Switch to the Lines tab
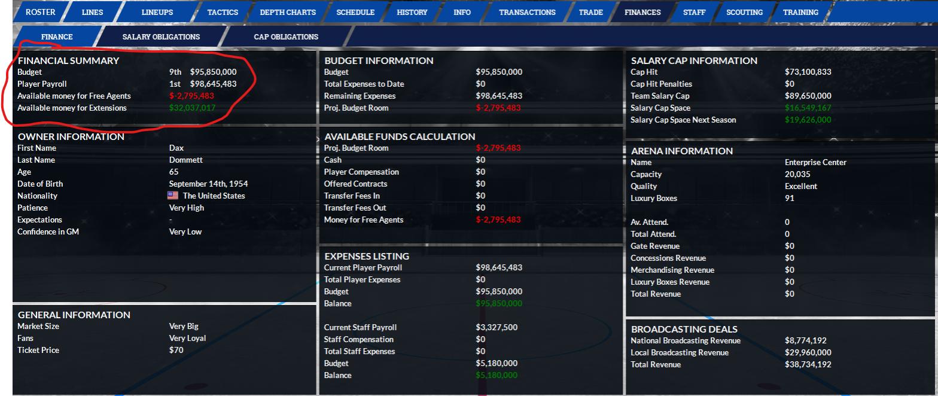 [92, 12]
